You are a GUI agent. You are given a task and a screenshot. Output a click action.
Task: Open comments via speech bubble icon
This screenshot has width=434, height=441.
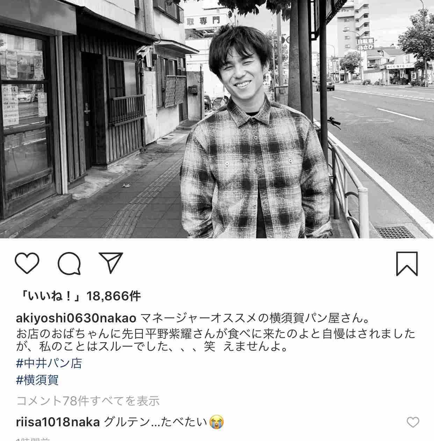(x=69, y=263)
